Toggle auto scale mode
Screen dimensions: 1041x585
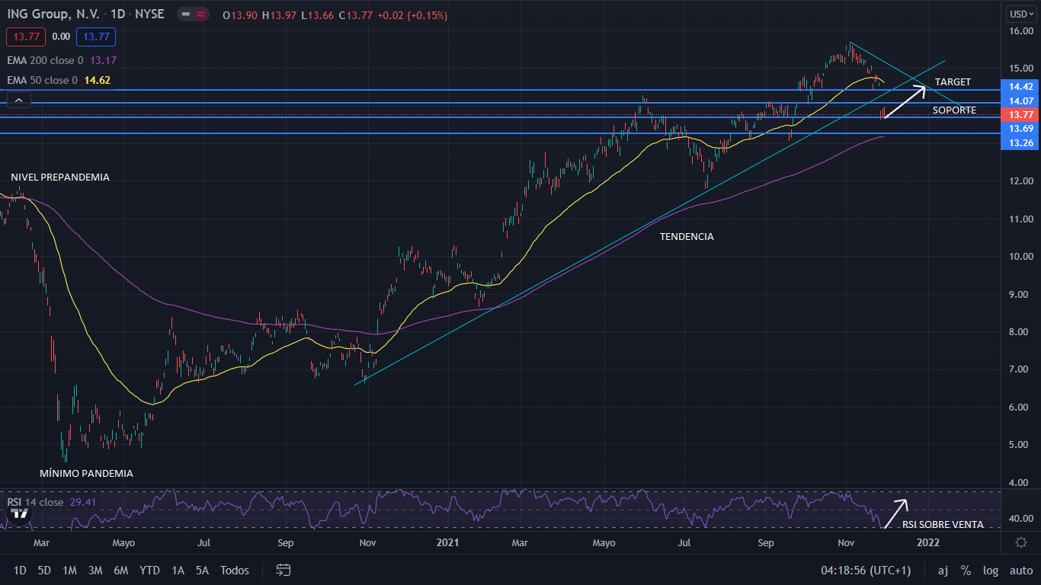(1020, 570)
